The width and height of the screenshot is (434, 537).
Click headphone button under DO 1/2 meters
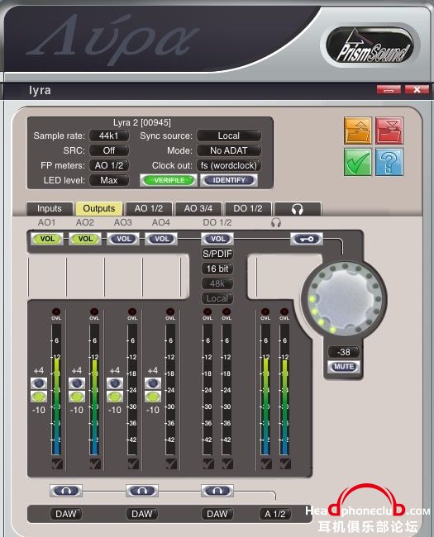217,491
